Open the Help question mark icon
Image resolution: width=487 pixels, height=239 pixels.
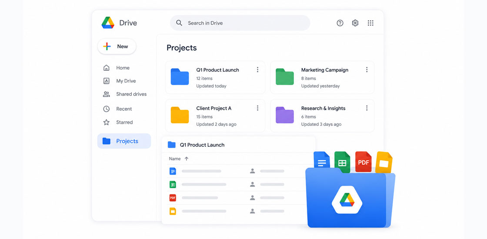coord(340,23)
